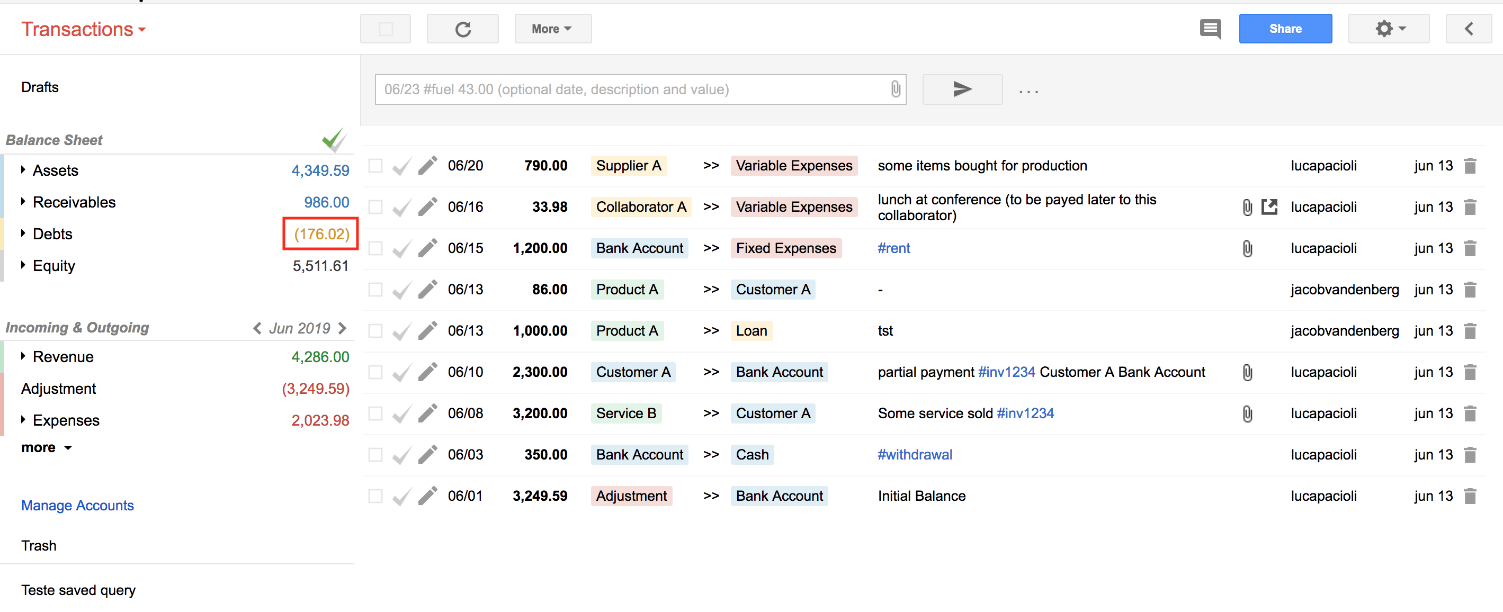Tick the checkbox for the 06/10 transaction
1503x612 pixels.
(x=376, y=372)
